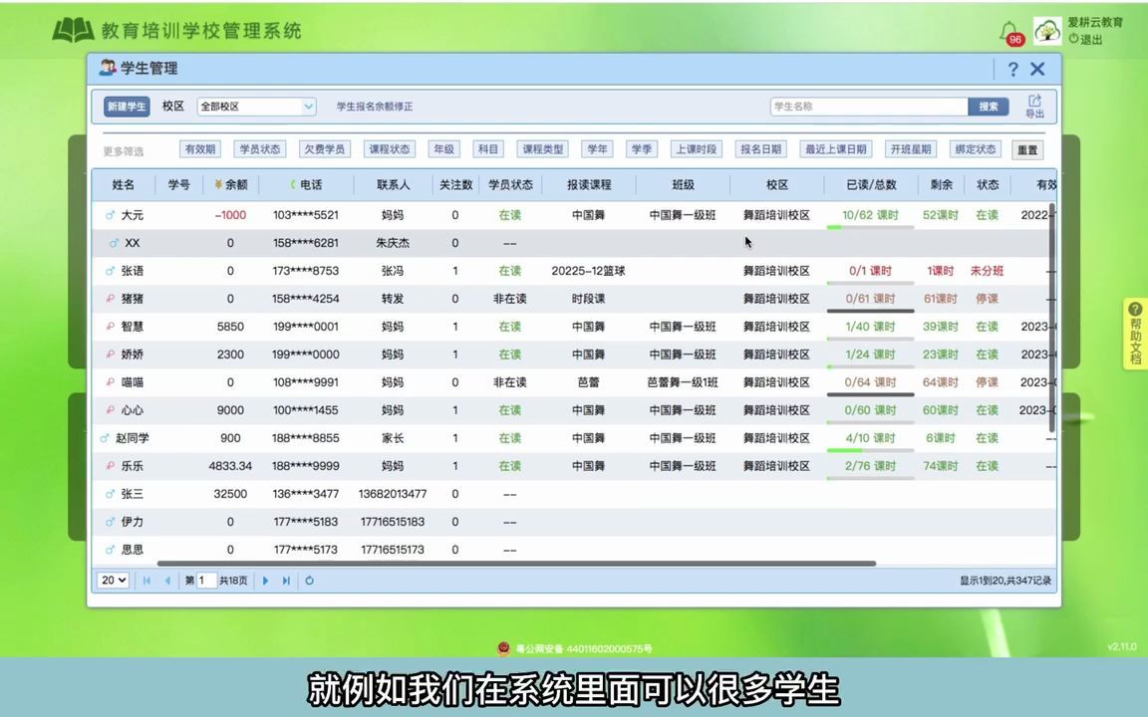
Task: Click the 学生管理 window header icon
Action: (108, 68)
